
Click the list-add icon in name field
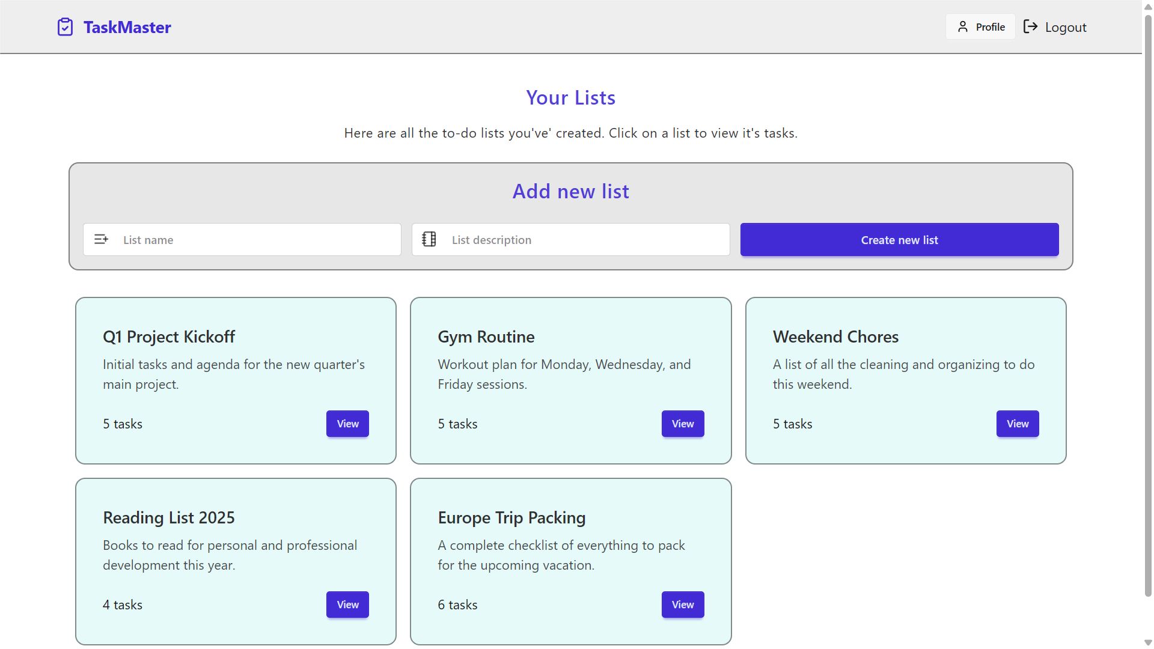tap(101, 240)
